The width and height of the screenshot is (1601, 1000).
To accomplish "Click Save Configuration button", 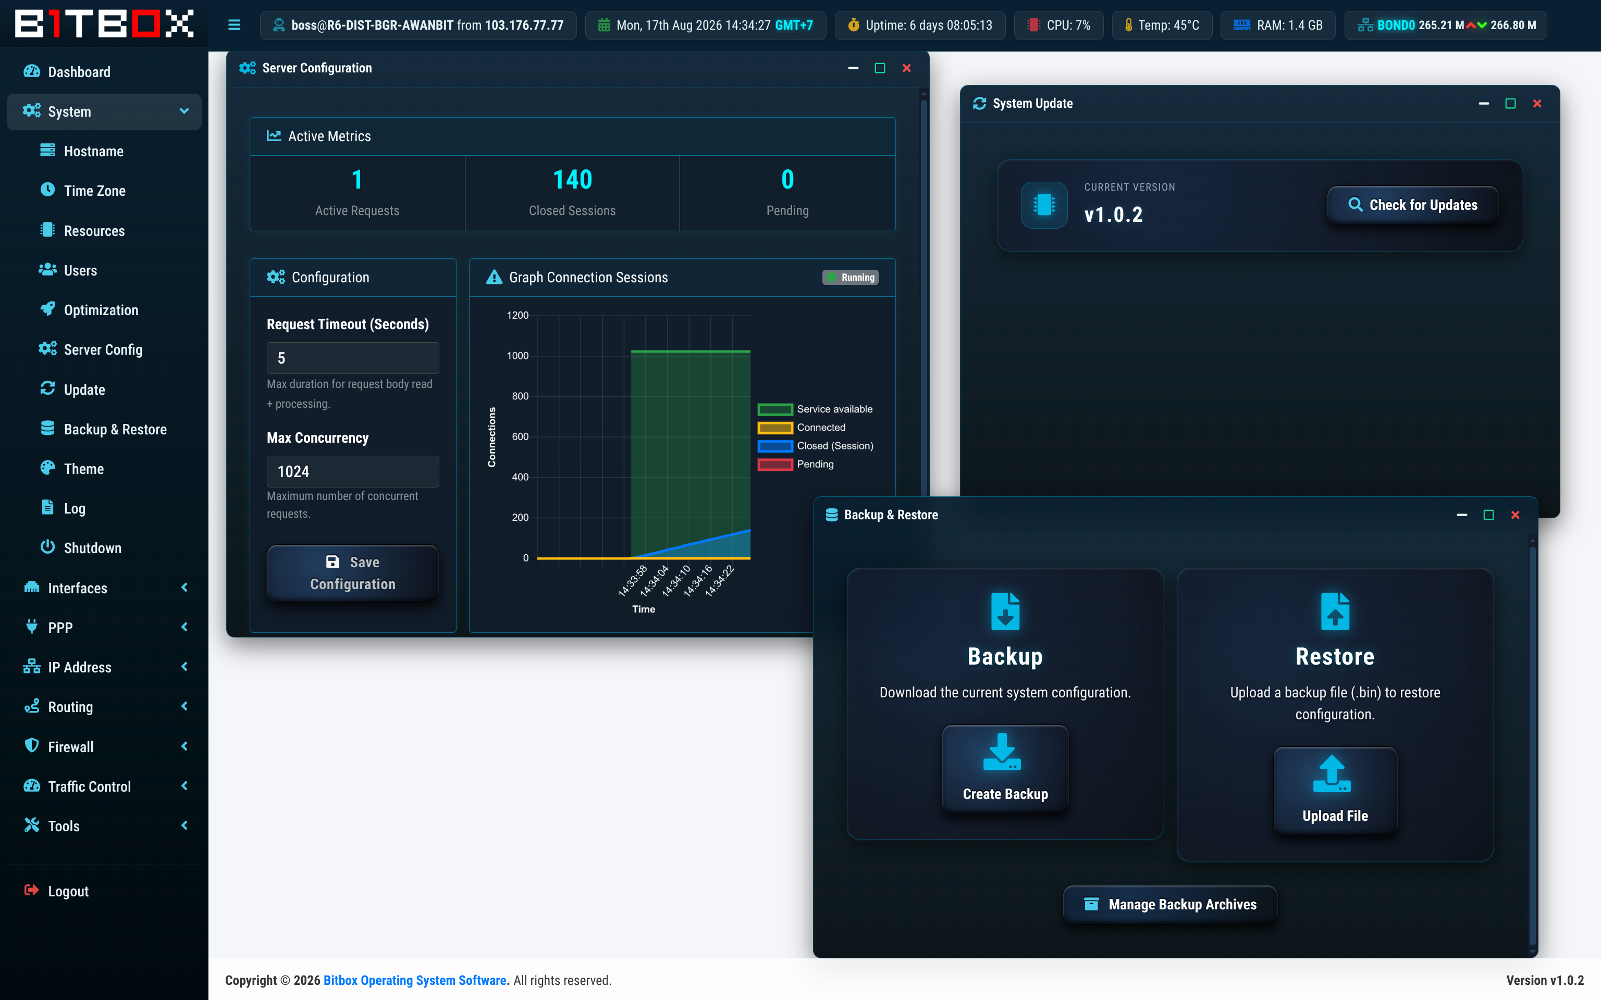I will [353, 573].
